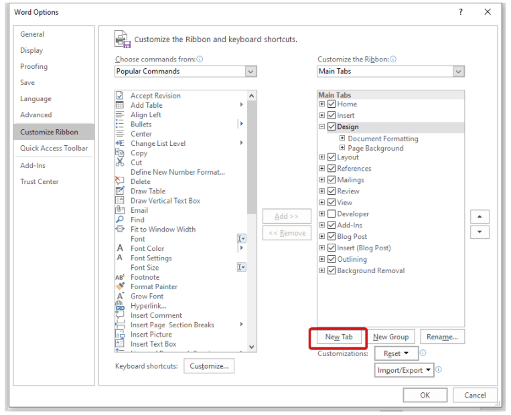The image size is (511, 415).
Task: Click the Insert Text Box icon
Action: click(120, 343)
